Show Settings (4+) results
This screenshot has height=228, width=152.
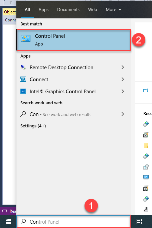[x=33, y=126]
